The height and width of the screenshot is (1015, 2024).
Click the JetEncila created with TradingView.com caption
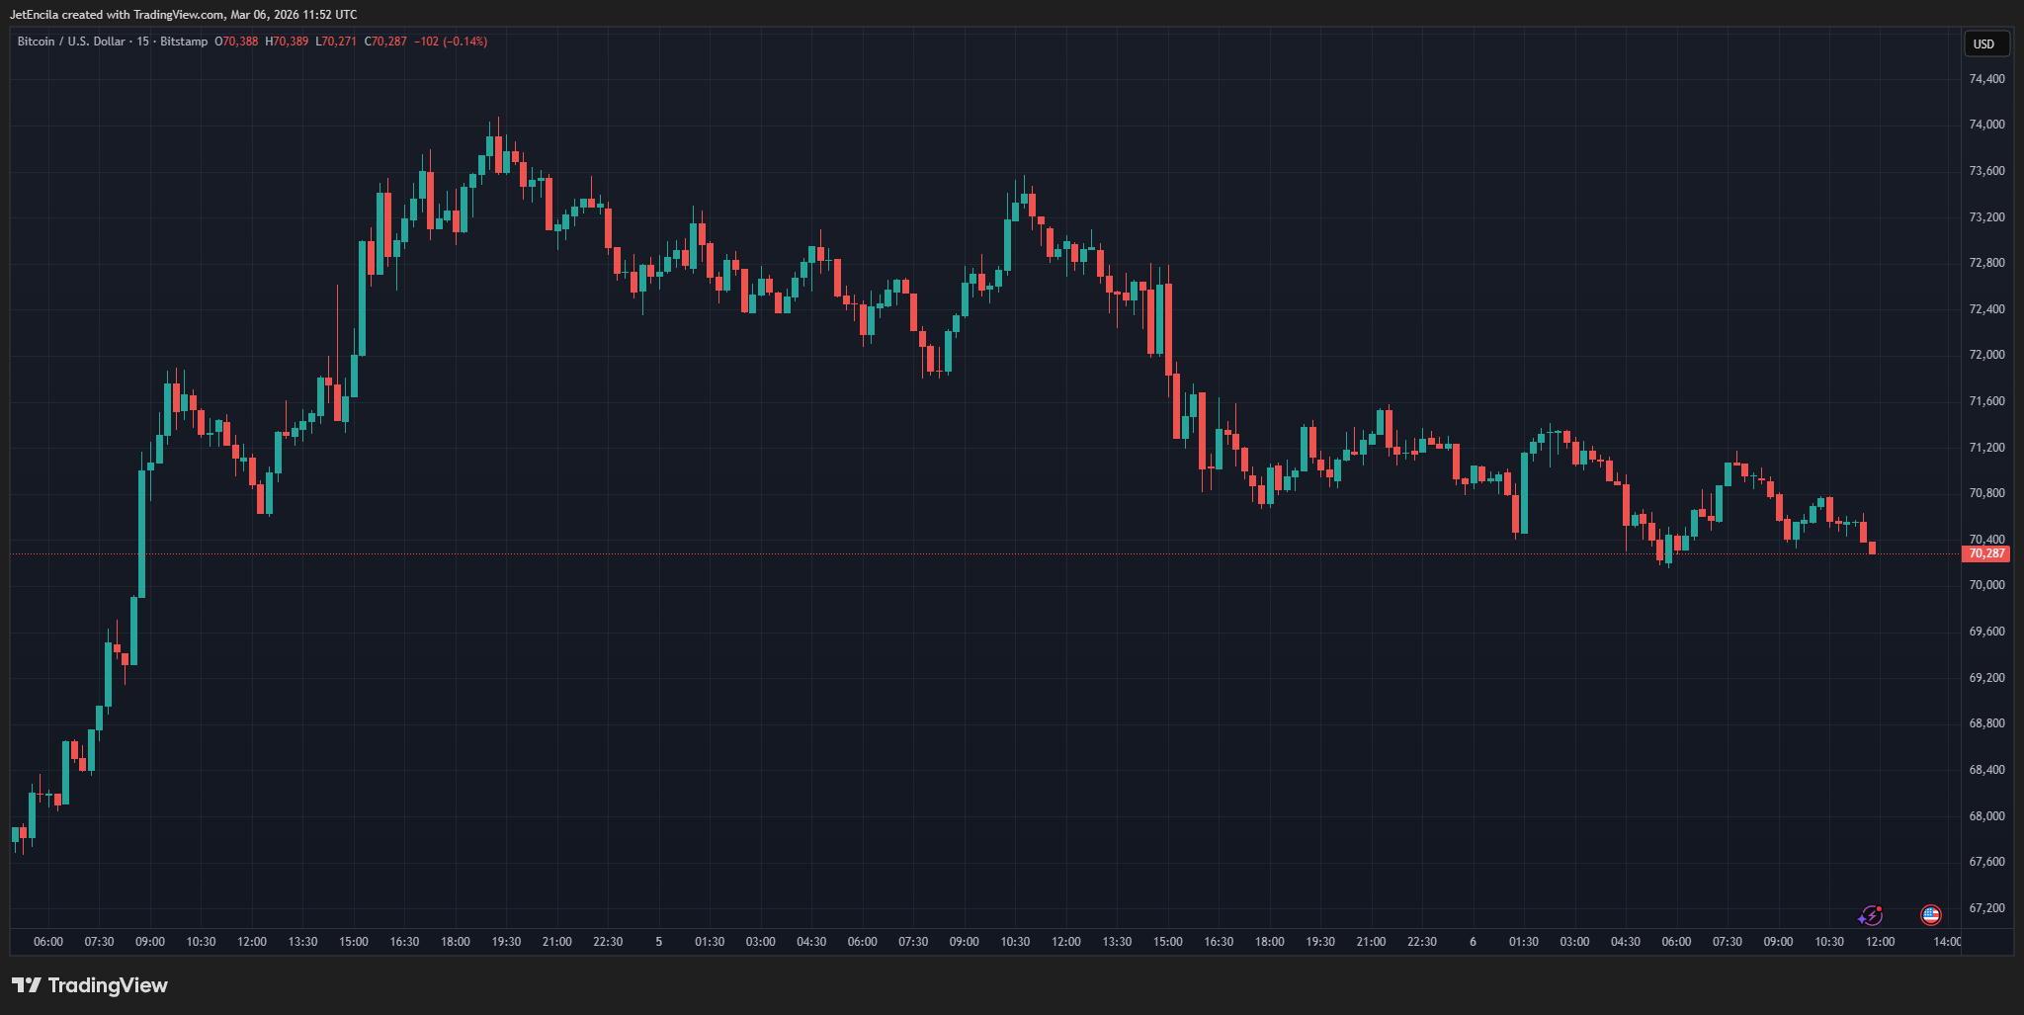tap(184, 15)
